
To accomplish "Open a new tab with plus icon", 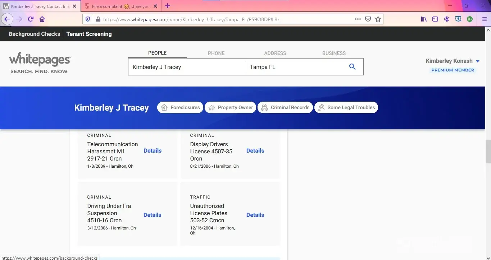I will (168, 6).
